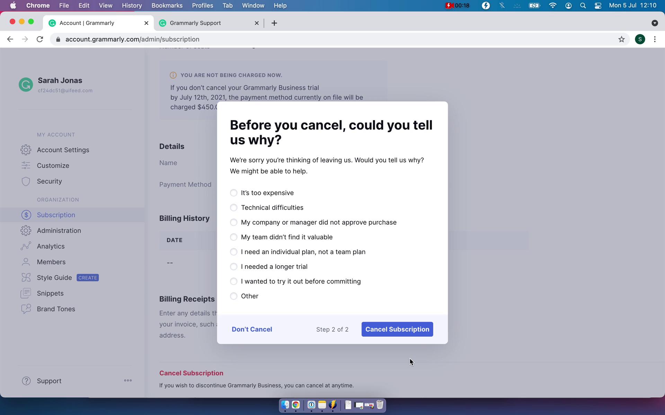Screen dimensions: 665x415
Task: Click the Snippets icon in sidebar
Action: point(26,293)
